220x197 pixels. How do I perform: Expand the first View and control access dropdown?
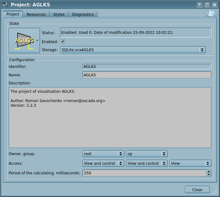click(x=103, y=163)
